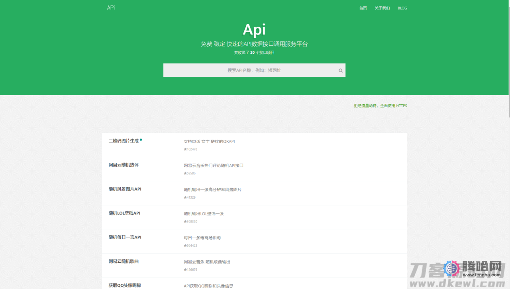Open the 网易云随机热评 API entry
Screen dimensions: 510x289
[124, 165]
